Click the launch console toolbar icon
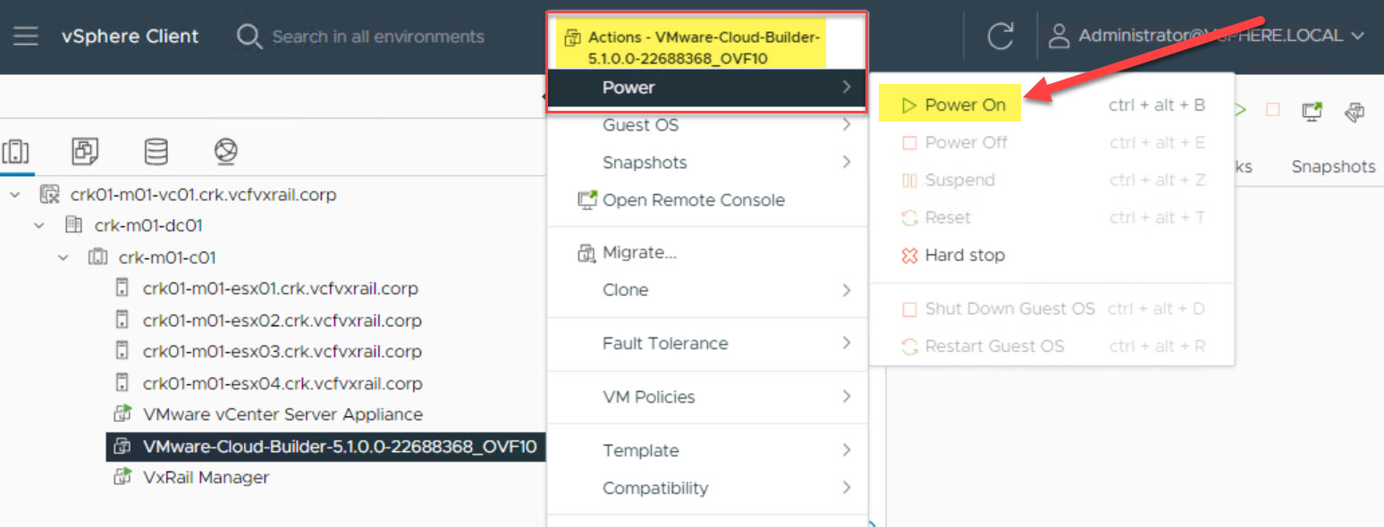This screenshot has width=1384, height=527. coord(1312,112)
